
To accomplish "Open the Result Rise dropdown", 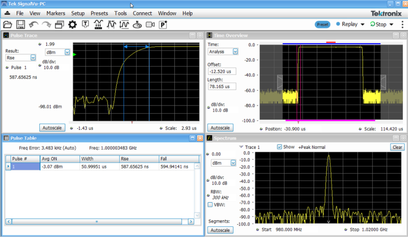I will (x=33, y=58).
